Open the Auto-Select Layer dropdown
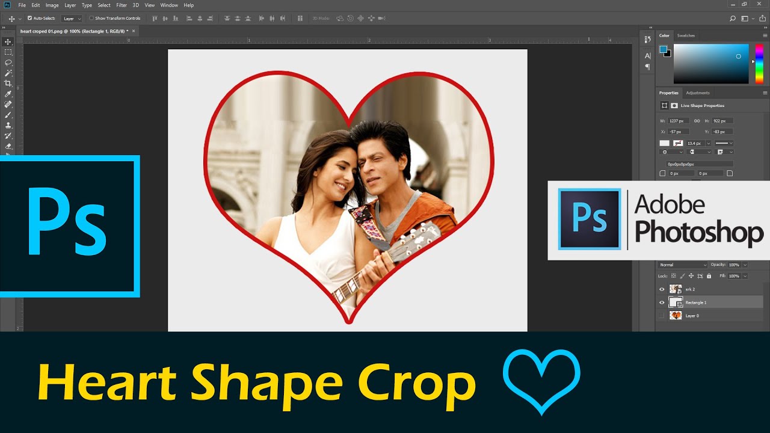The image size is (770, 433). (72, 19)
